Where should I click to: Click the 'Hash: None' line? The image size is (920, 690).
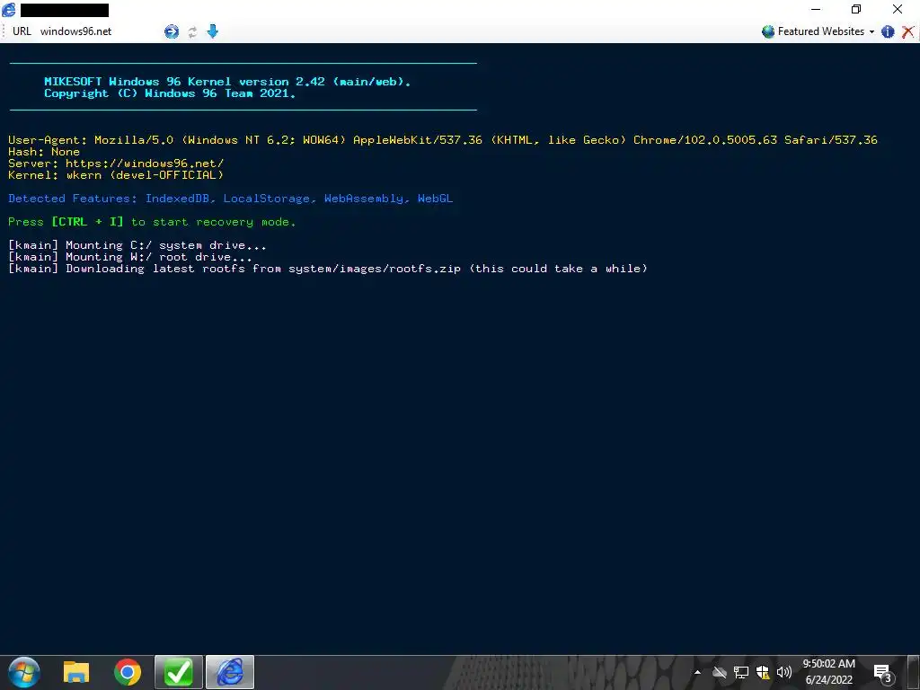point(44,152)
